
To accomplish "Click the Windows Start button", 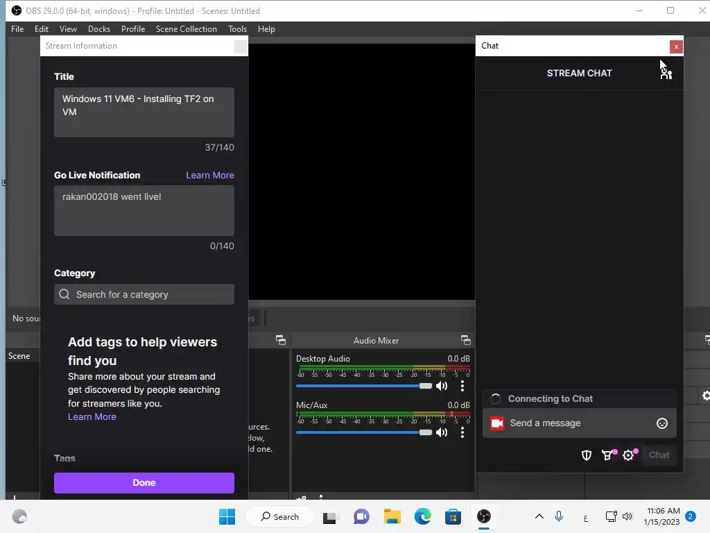I will (227, 516).
